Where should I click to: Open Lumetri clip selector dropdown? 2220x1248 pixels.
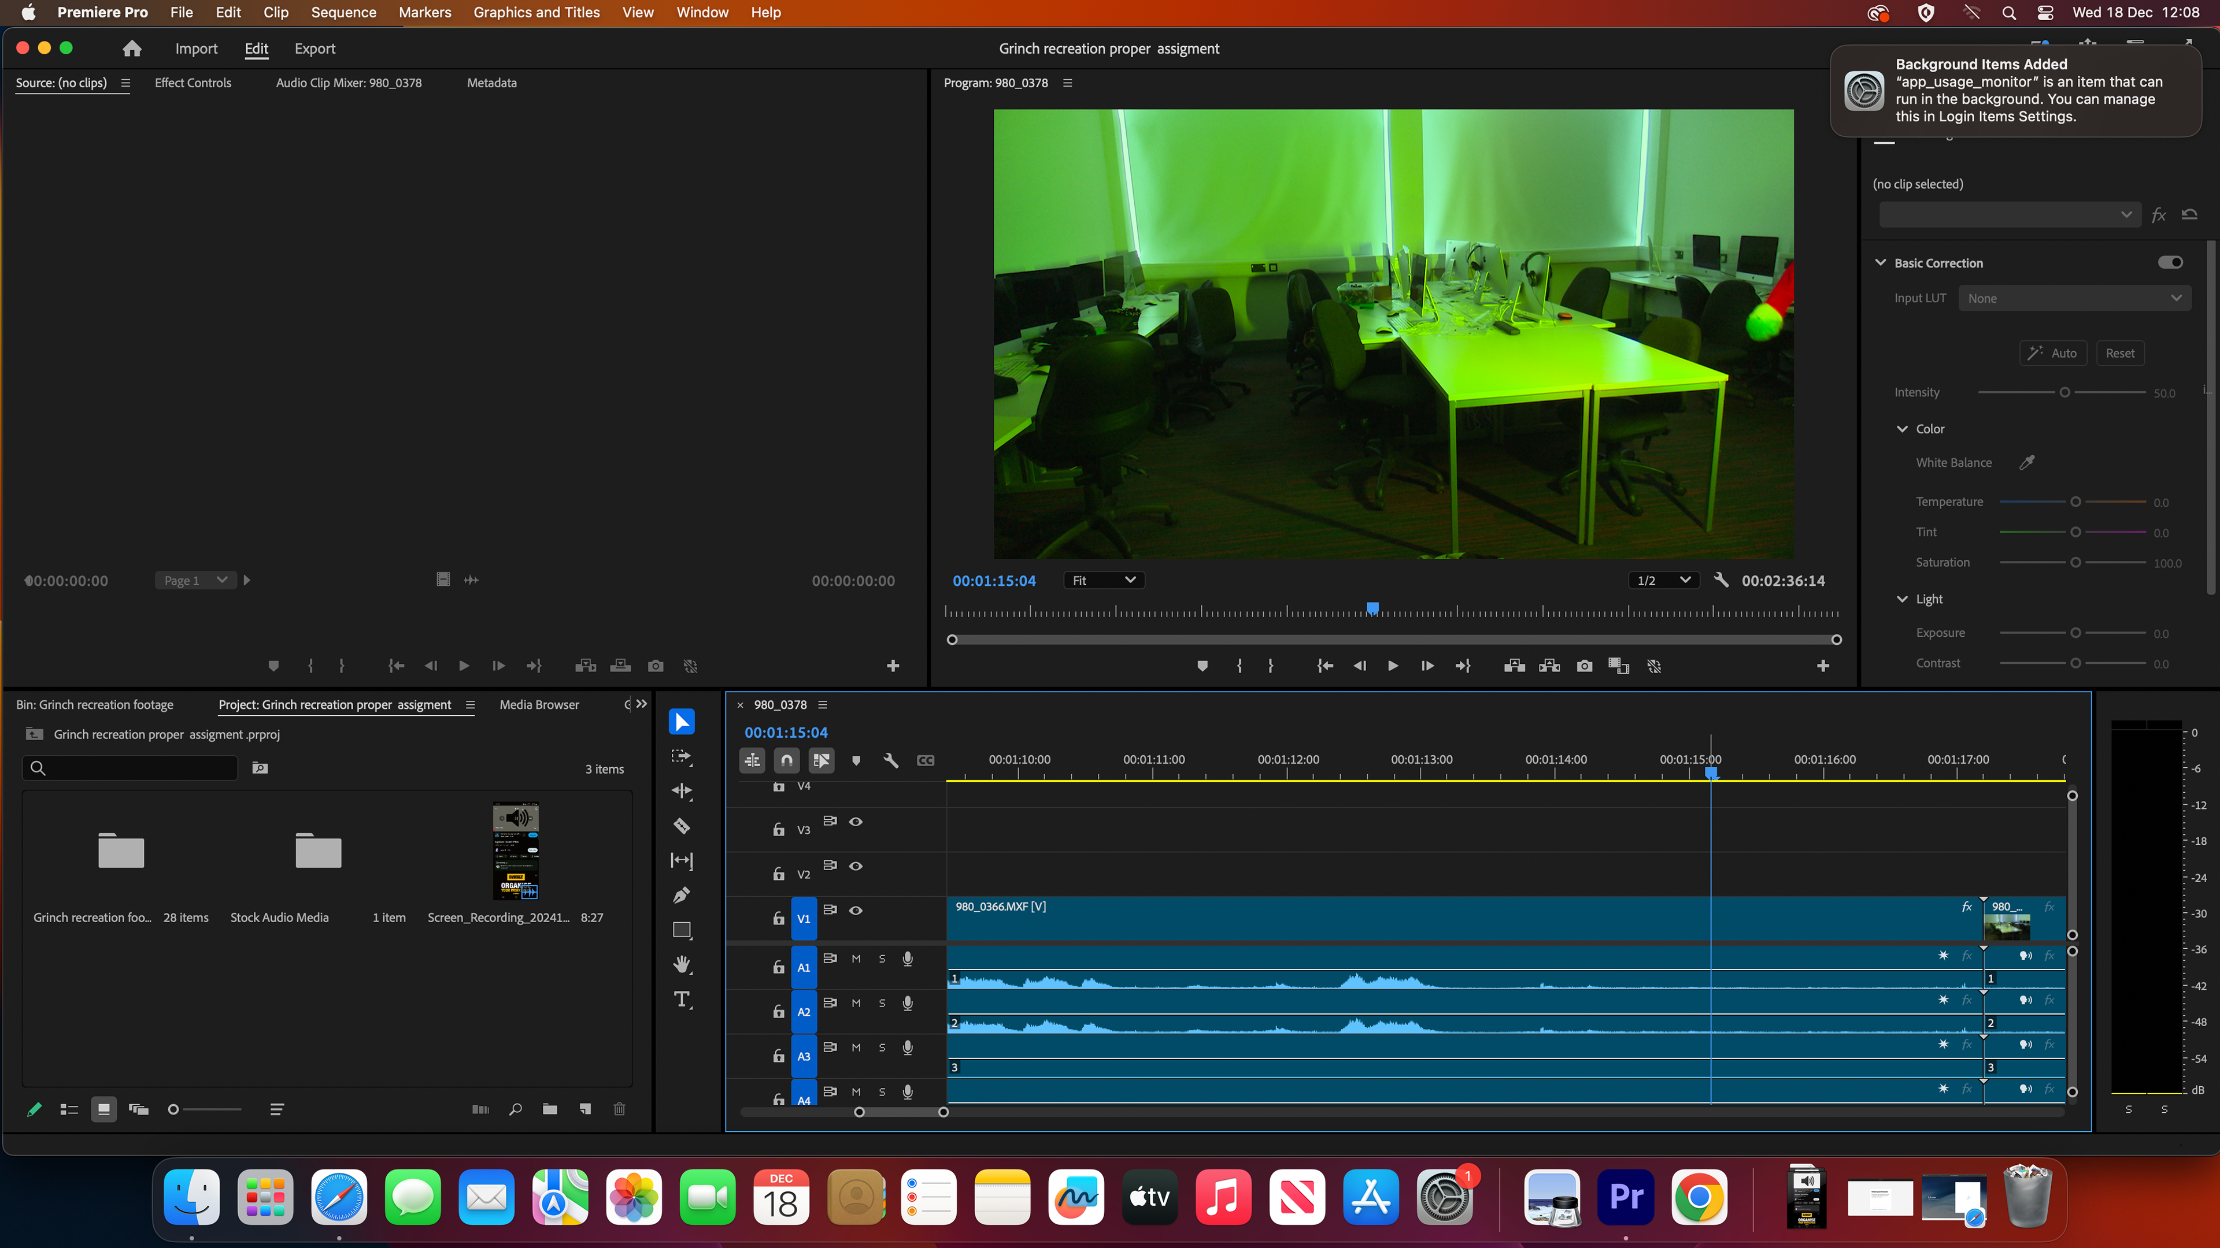tap(2009, 214)
